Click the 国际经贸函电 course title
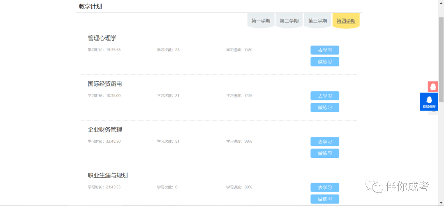Viewport: 444px width, 206px height. click(x=105, y=84)
